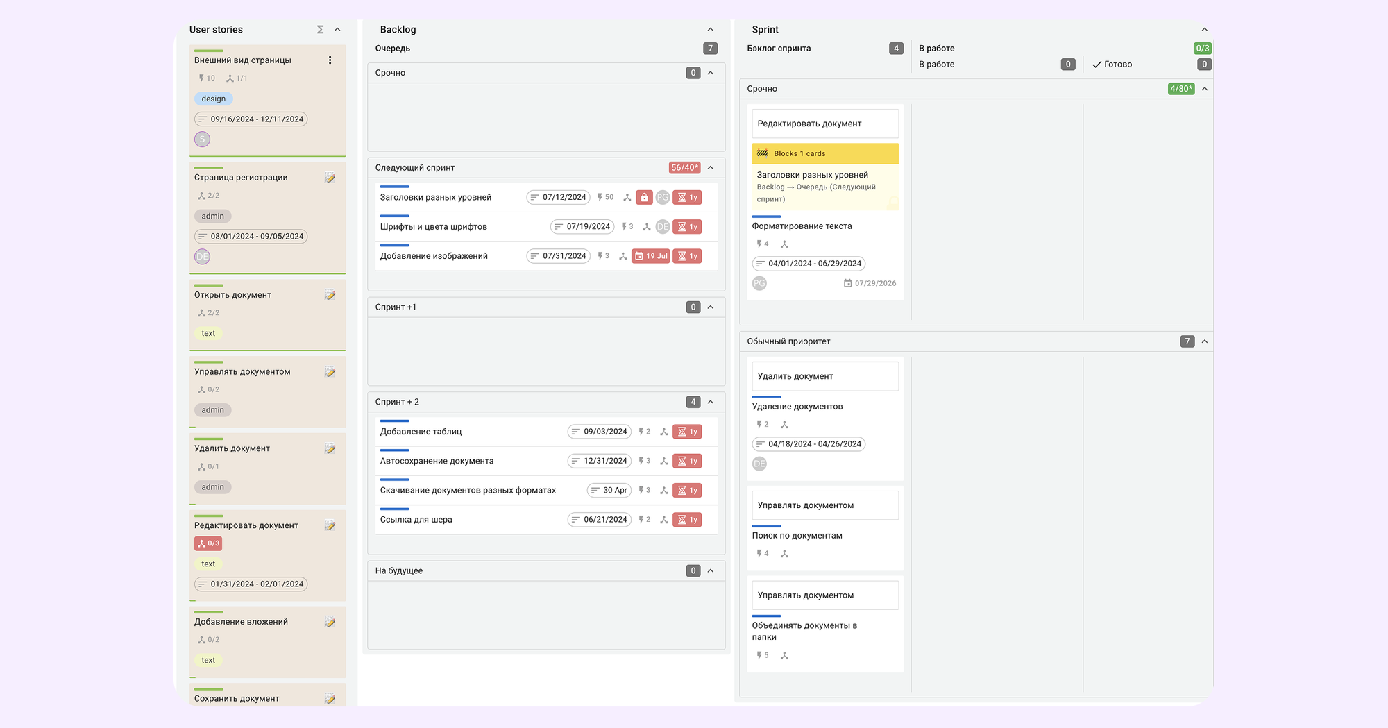
Task: Click the subtask branch icon on 'Форматирование текста'
Action: 784,244
